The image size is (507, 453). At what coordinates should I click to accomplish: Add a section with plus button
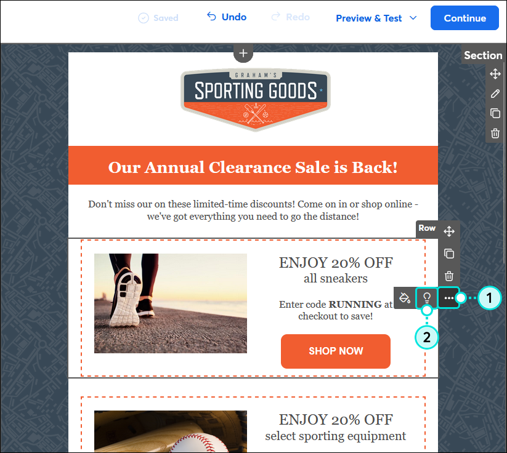click(243, 53)
